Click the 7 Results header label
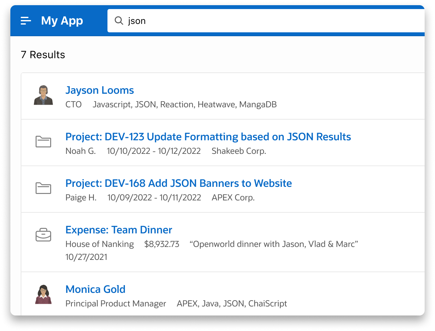The width and height of the screenshot is (435, 331). pyautogui.click(x=43, y=55)
